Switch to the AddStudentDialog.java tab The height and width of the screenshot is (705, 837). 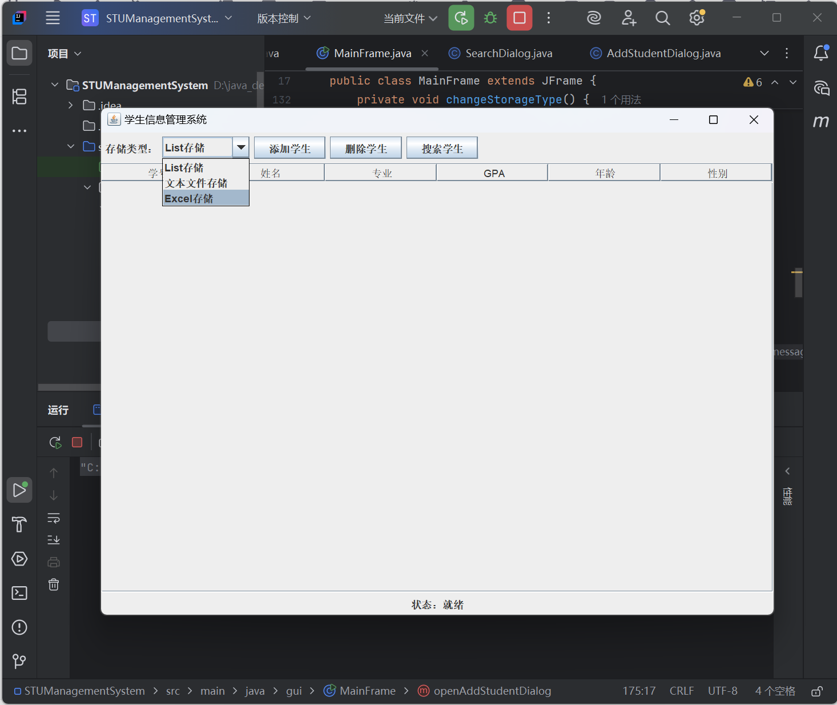click(655, 53)
